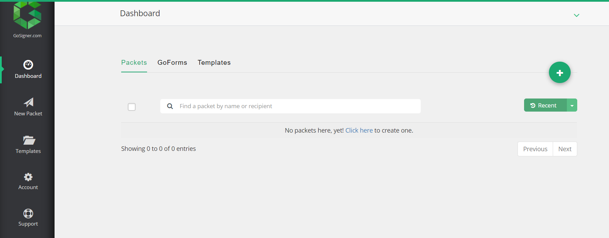
Task: Open the Recent filter dropdown arrow
Action: (572, 105)
